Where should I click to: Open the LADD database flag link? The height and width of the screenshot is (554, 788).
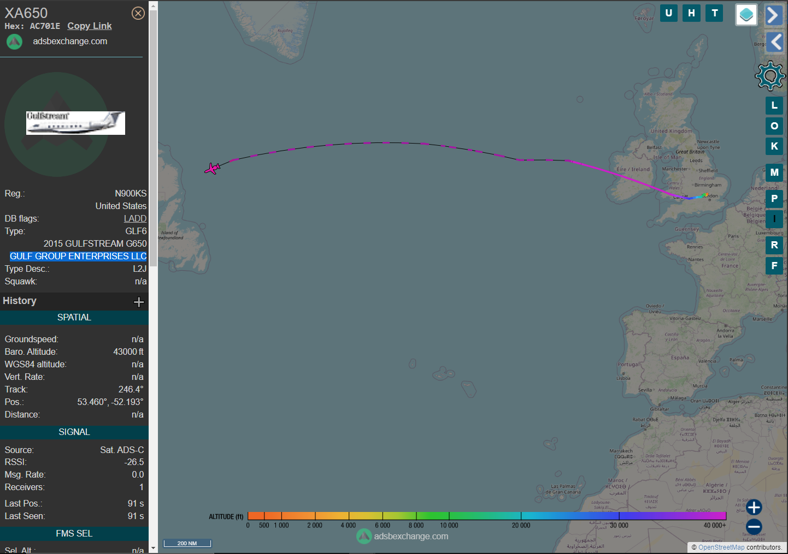click(135, 218)
